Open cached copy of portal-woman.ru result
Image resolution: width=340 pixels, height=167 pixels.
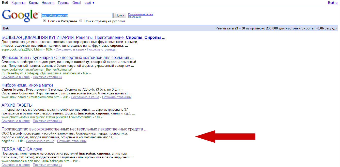[16, 77]
